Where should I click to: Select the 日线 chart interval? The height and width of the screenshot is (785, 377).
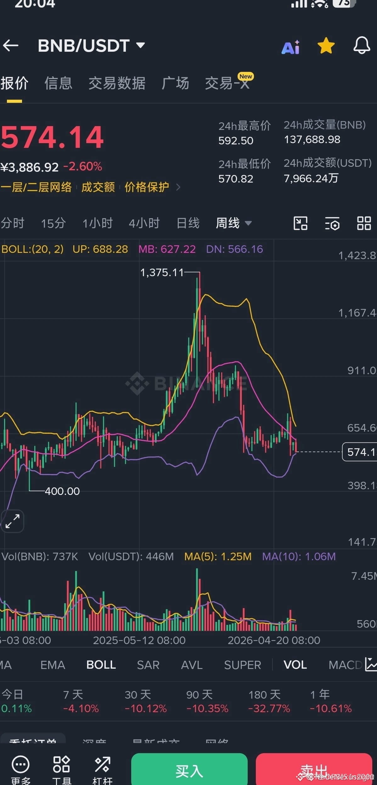point(188,223)
